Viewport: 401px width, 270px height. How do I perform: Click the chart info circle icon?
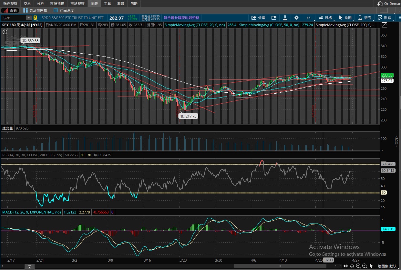coord(5,32)
